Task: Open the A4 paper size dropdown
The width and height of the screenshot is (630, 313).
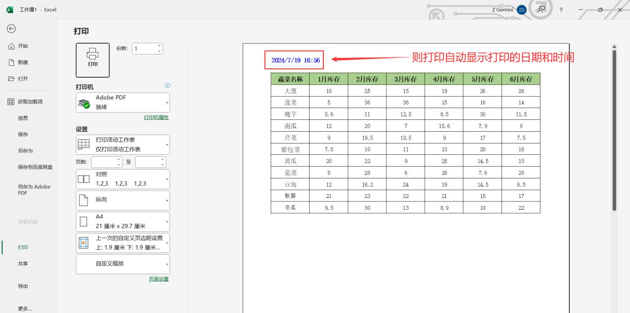Action: (123, 222)
